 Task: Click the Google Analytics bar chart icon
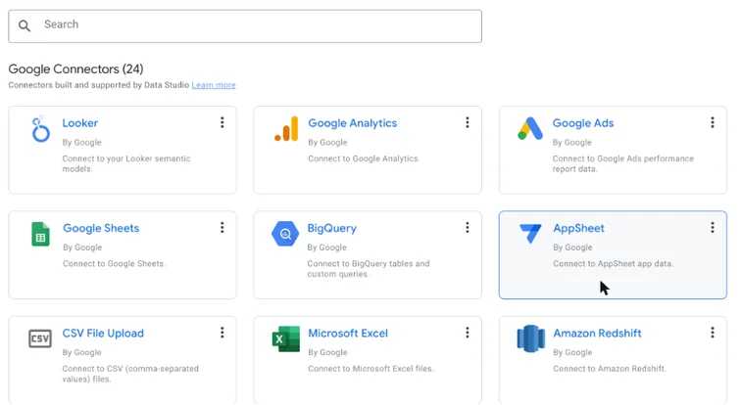tap(286, 129)
